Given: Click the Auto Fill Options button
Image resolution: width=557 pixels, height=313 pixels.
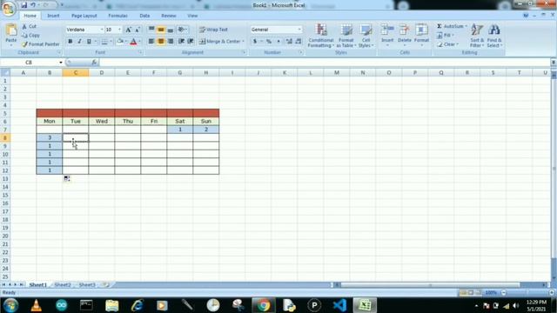Looking at the screenshot, I should coord(67,178).
